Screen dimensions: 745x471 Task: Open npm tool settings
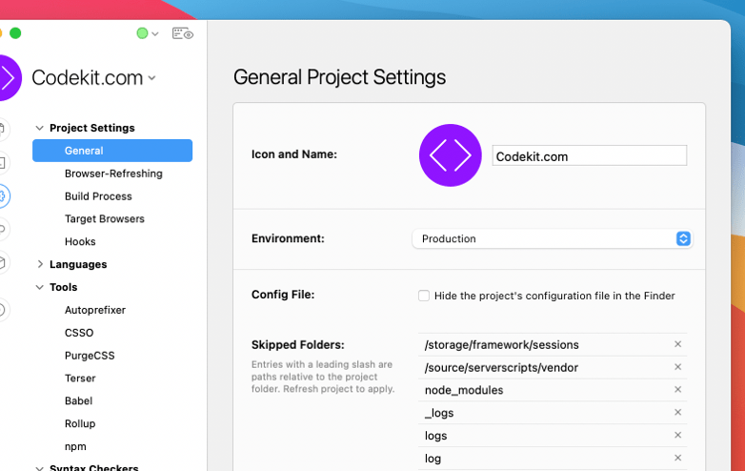coord(75,447)
